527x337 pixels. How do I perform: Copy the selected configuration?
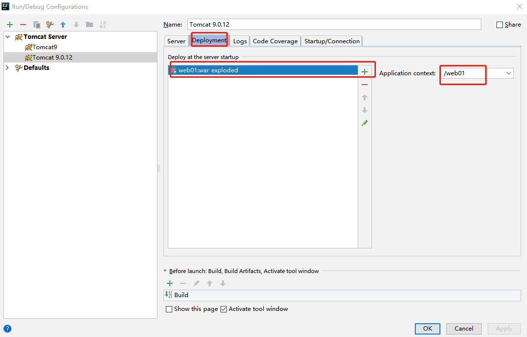coord(36,25)
